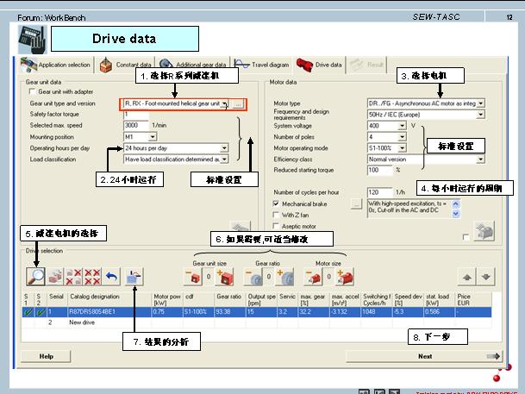The width and height of the screenshot is (525, 394).
Task: Increase gear unit size with plus icon
Action: (x=225, y=277)
